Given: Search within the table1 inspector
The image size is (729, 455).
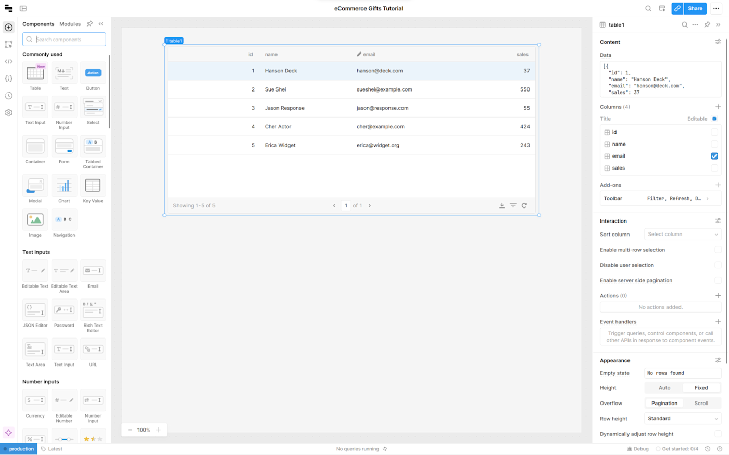Looking at the screenshot, I should click(x=684, y=25).
